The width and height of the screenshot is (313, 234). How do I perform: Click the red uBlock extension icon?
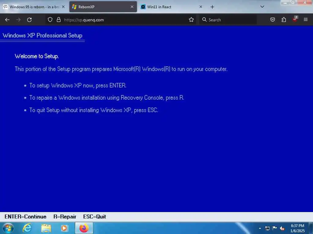[x=295, y=19]
